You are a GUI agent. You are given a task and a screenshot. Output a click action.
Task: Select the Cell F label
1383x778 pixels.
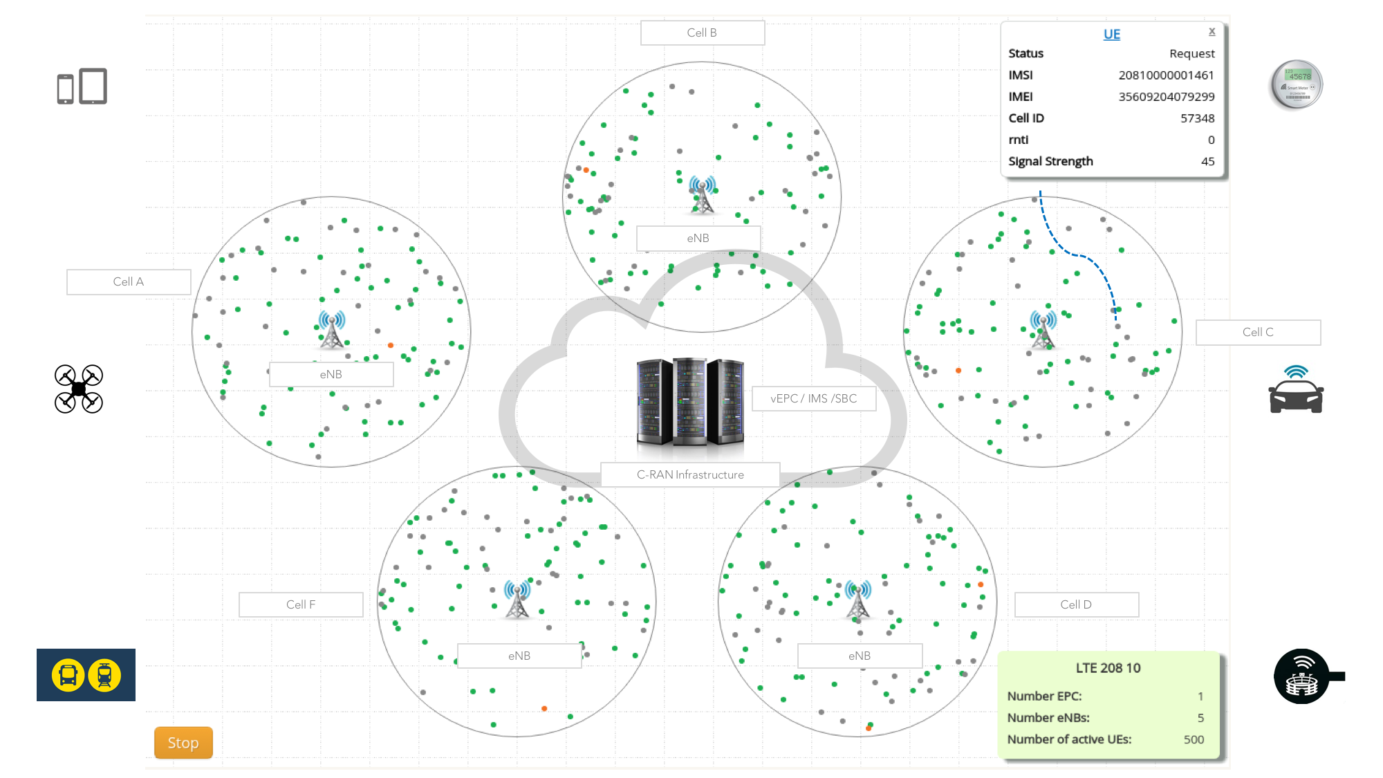point(301,604)
